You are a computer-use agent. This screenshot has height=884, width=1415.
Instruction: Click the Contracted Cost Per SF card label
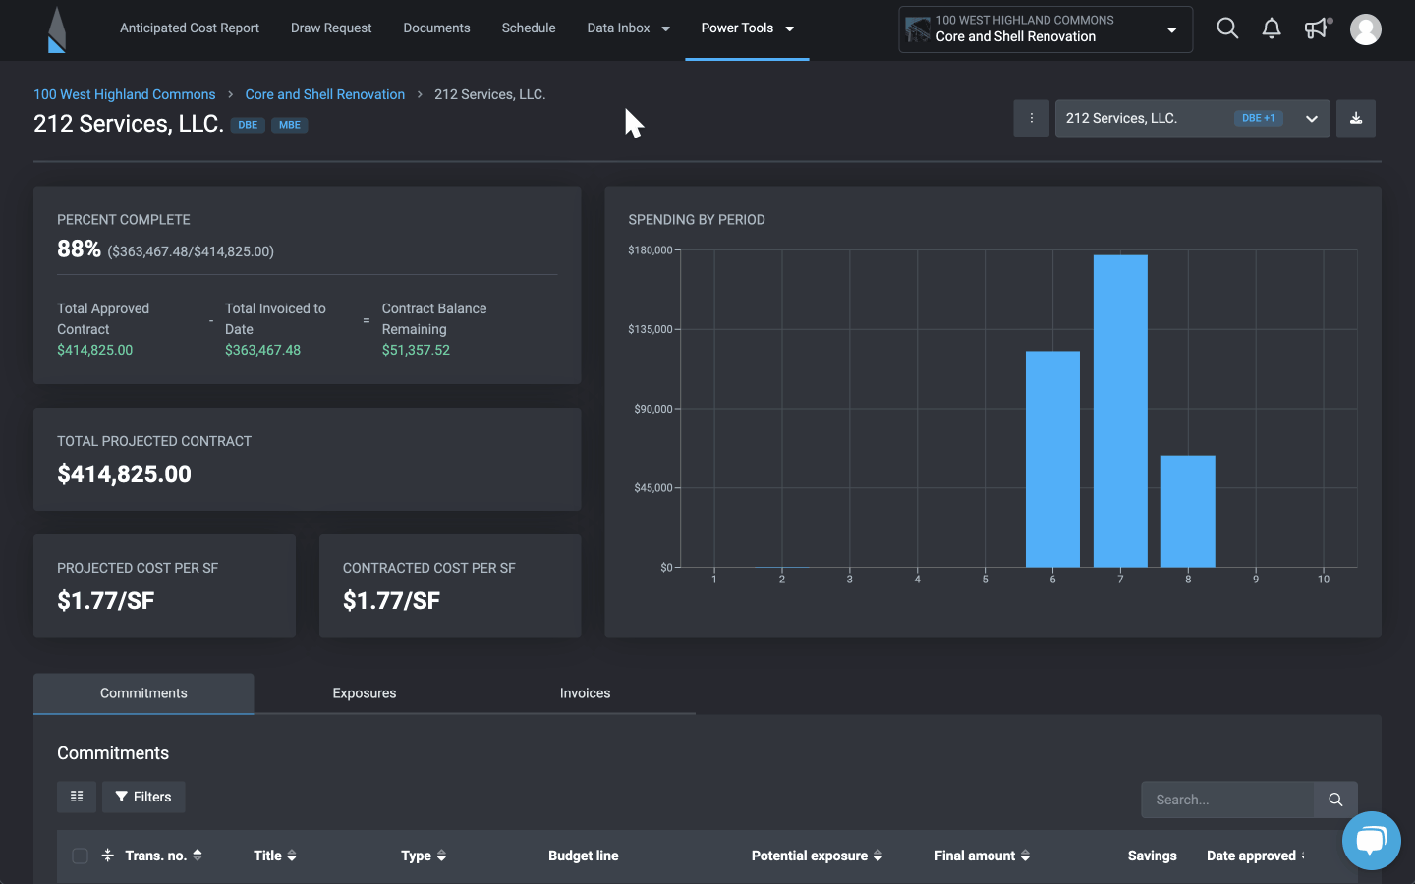(429, 568)
